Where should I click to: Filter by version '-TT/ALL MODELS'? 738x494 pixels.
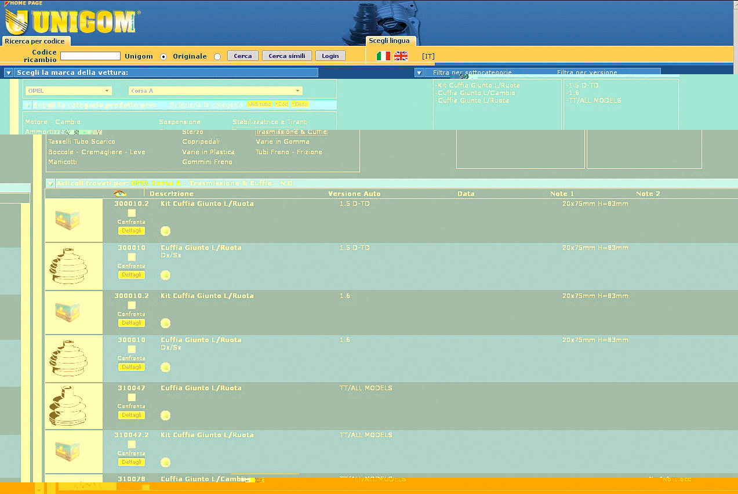tap(594, 100)
